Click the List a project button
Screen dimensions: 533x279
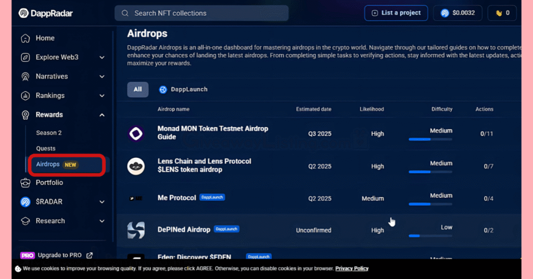pos(396,13)
